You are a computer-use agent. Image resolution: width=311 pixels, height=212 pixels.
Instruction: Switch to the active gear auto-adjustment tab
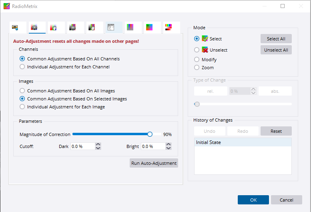pyautogui.click(x=34, y=27)
